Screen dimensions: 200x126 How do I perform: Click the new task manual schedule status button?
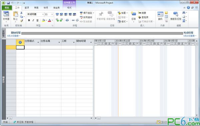23,122
